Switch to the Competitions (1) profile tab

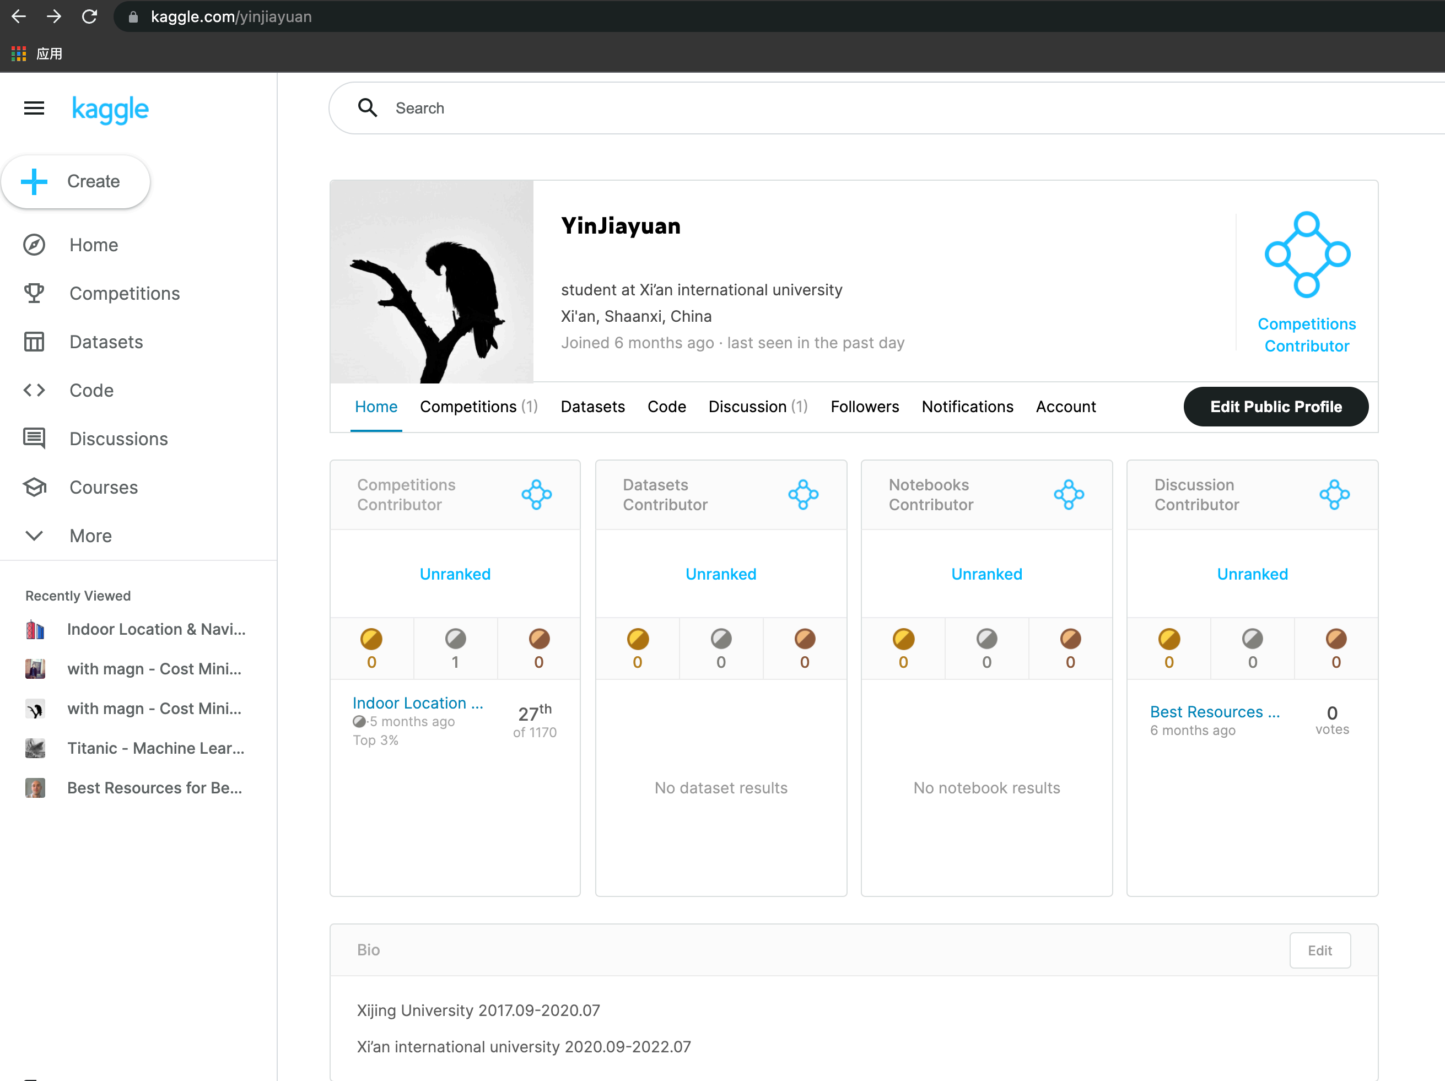[x=478, y=406]
